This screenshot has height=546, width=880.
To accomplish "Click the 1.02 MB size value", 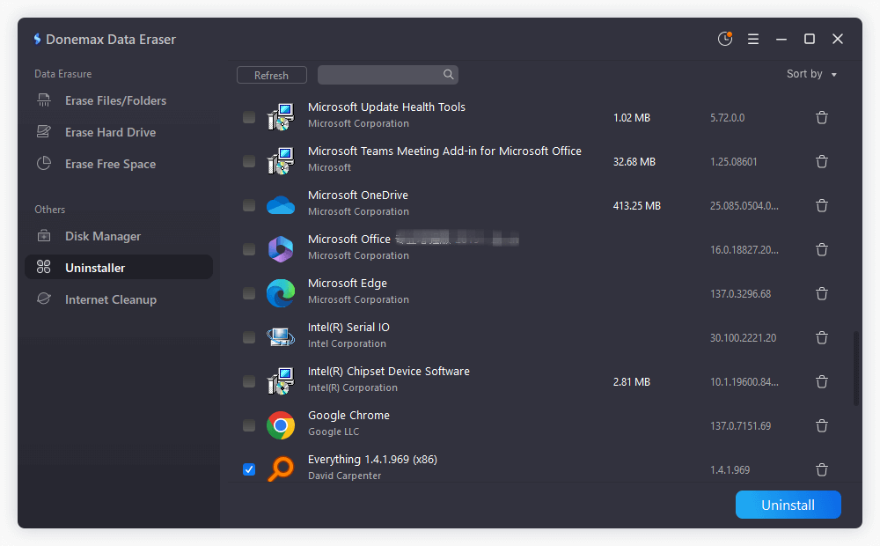I will point(631,117).
